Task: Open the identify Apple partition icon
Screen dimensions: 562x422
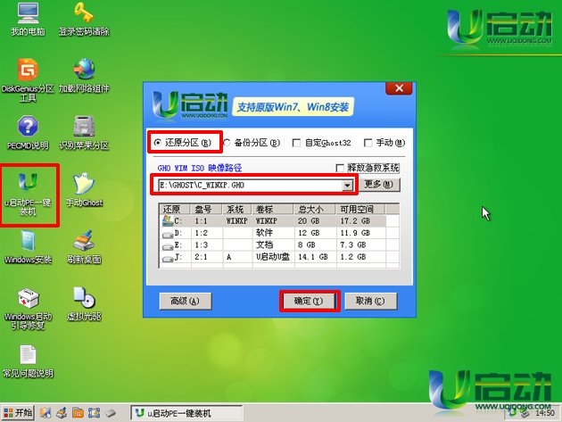Action: 84,132
